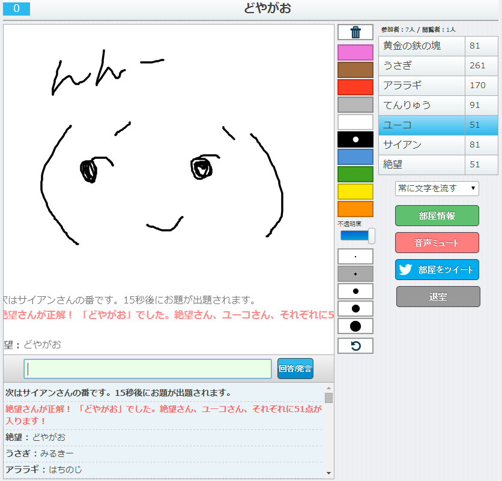Click the 不透明度 opacity slider handle
Image resolution: width=502 pixels, height=481 pixels.
click(x=371, y=236)
